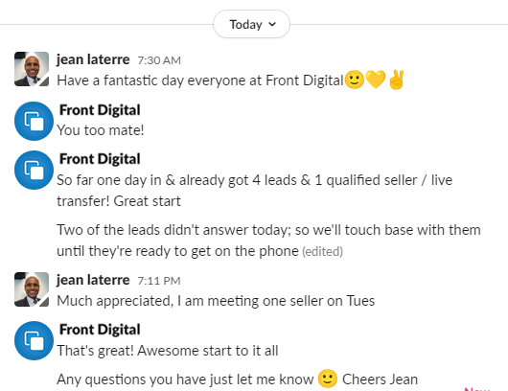Open jean laterre's profile from the 7:30 AM name
Screen dimensions: 508x391
(93, 59)
